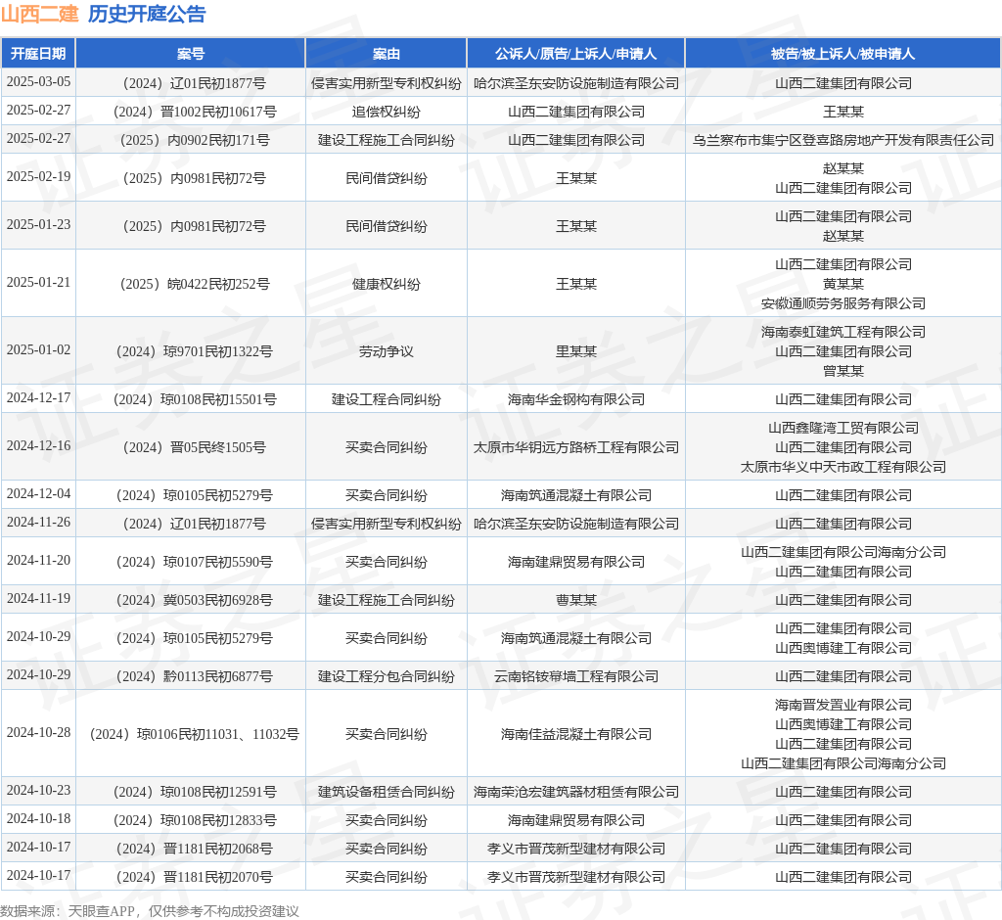Click defendant 太原市华义中天市政工程有限公司
Image resolution: width=1002 pixels, height=920 pixels.
[843, 468]
